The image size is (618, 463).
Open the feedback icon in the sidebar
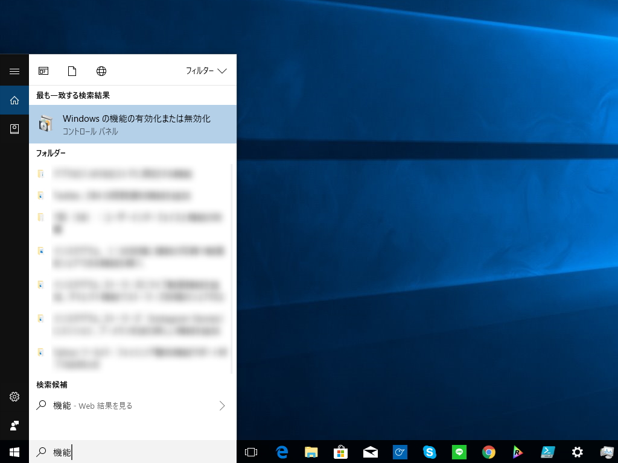pos(14,426)
